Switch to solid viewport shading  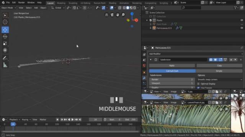[x=127, y=8]
